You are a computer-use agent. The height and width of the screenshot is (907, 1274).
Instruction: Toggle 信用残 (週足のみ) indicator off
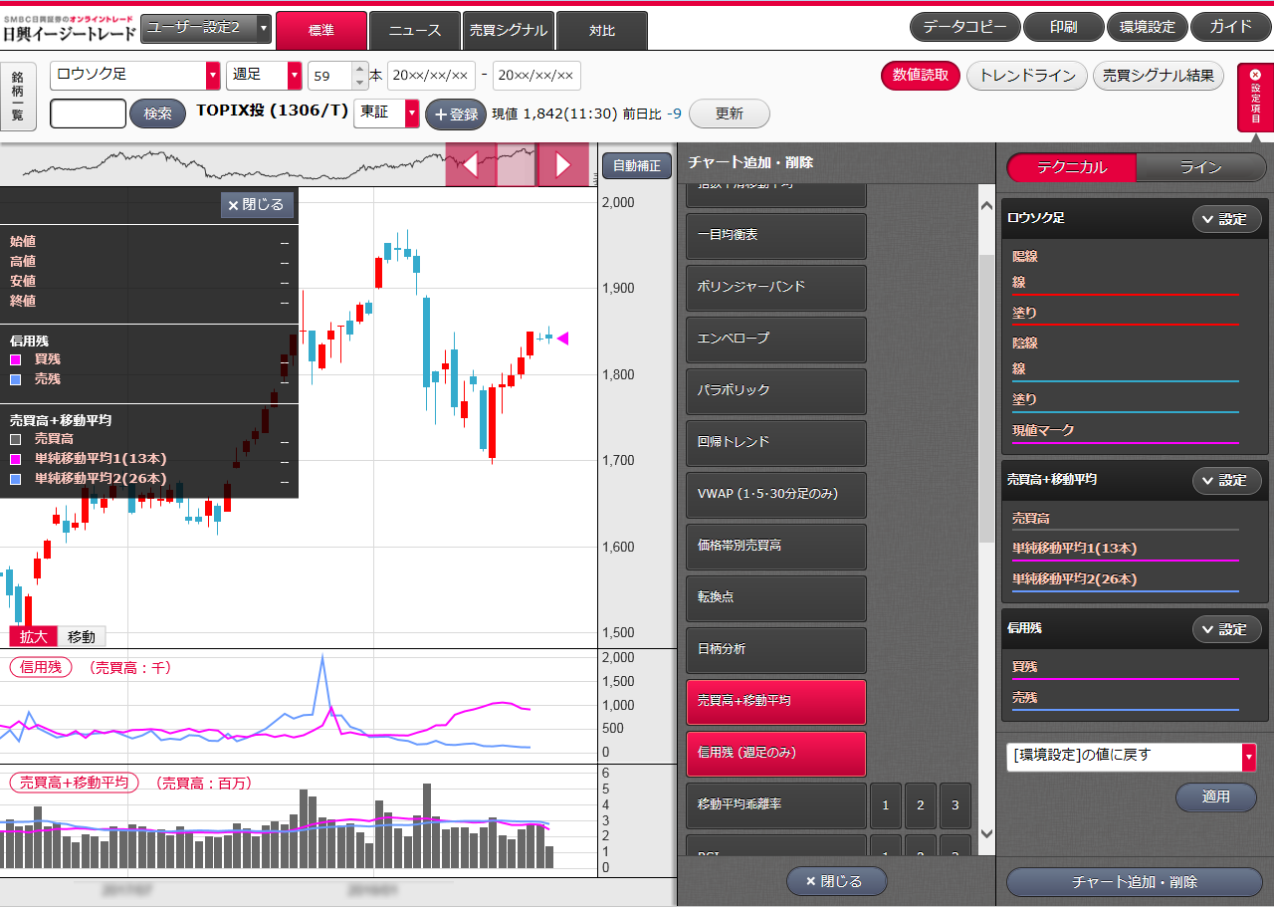pos(775,753)
